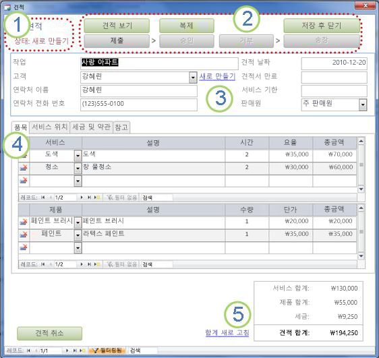Expand the 페인트 브러시 product dropdown

(x=78, y=222)
